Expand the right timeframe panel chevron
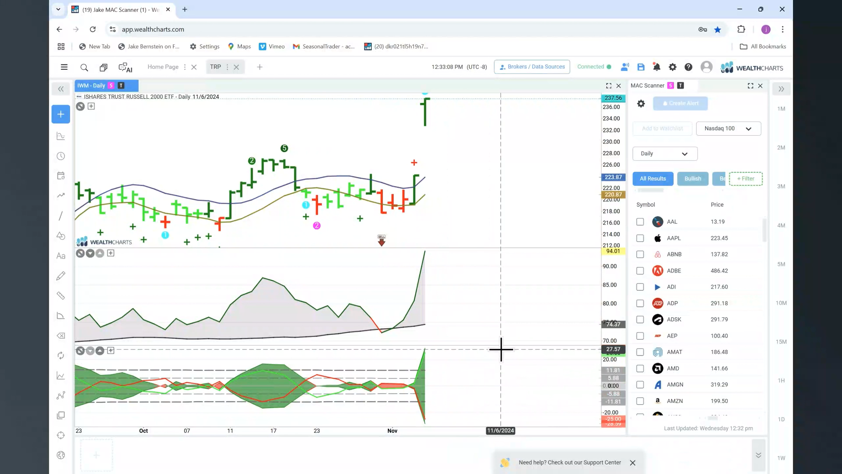 click(781, 89)
